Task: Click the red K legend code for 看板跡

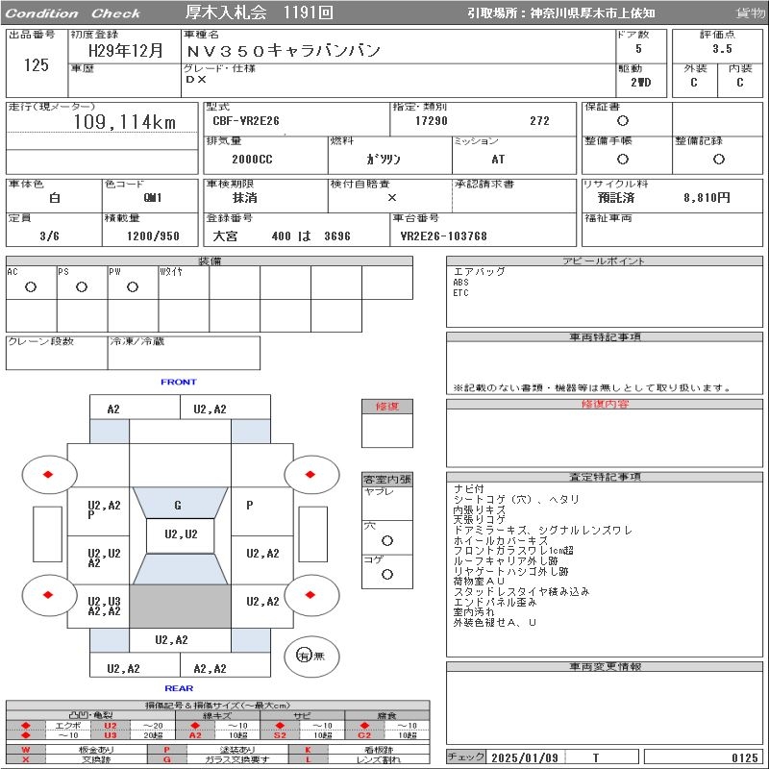Action: point(308,750)
